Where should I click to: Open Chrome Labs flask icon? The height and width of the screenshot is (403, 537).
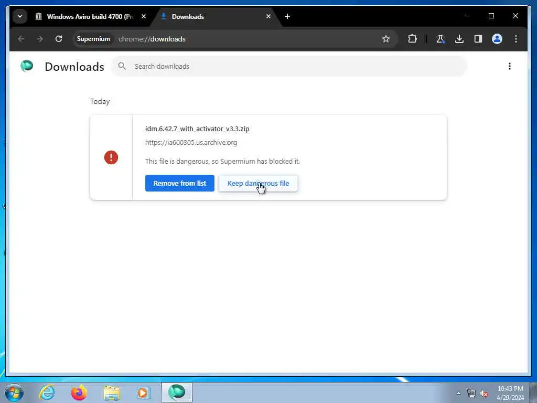441,39
